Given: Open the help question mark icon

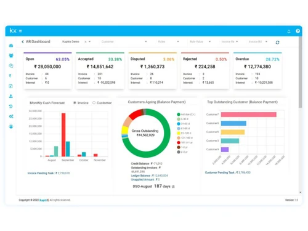Looking at the screenshot, I should [x=298, y=31].
